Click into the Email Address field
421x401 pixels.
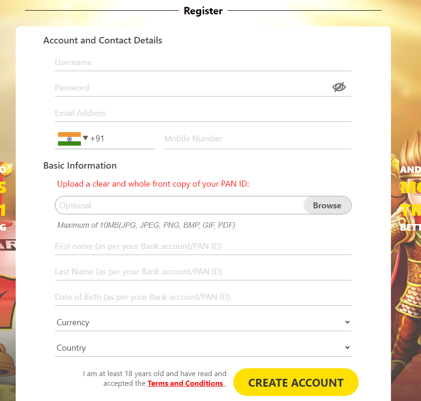[x=203, y=114]
